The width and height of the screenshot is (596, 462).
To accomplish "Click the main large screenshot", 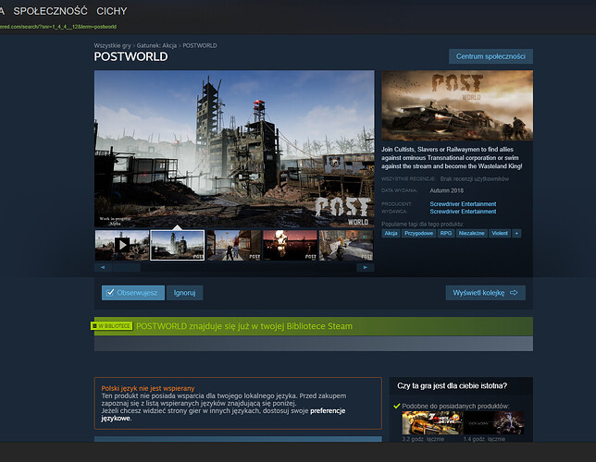I will coord(234,149).
